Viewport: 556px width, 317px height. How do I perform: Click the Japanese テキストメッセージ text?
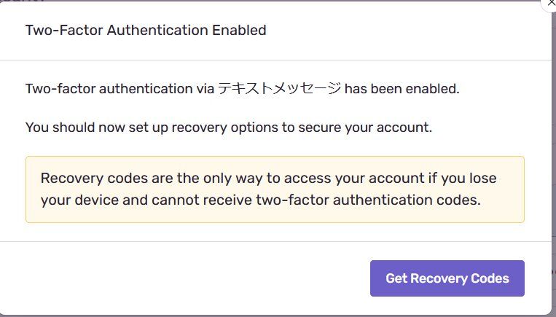(280, 89)
